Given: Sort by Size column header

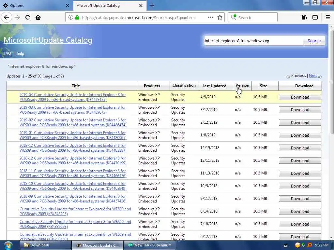Looking at the screenshot, I should click(264, 86).
